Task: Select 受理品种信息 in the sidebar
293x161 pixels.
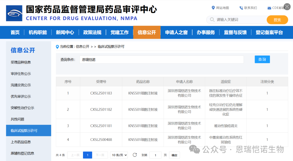Action: pyautogui.click(x=21, y=62)
